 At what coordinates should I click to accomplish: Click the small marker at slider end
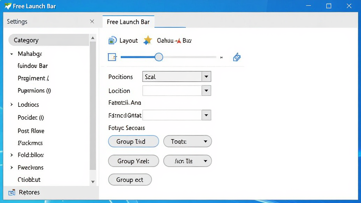(x=221, y=57)
